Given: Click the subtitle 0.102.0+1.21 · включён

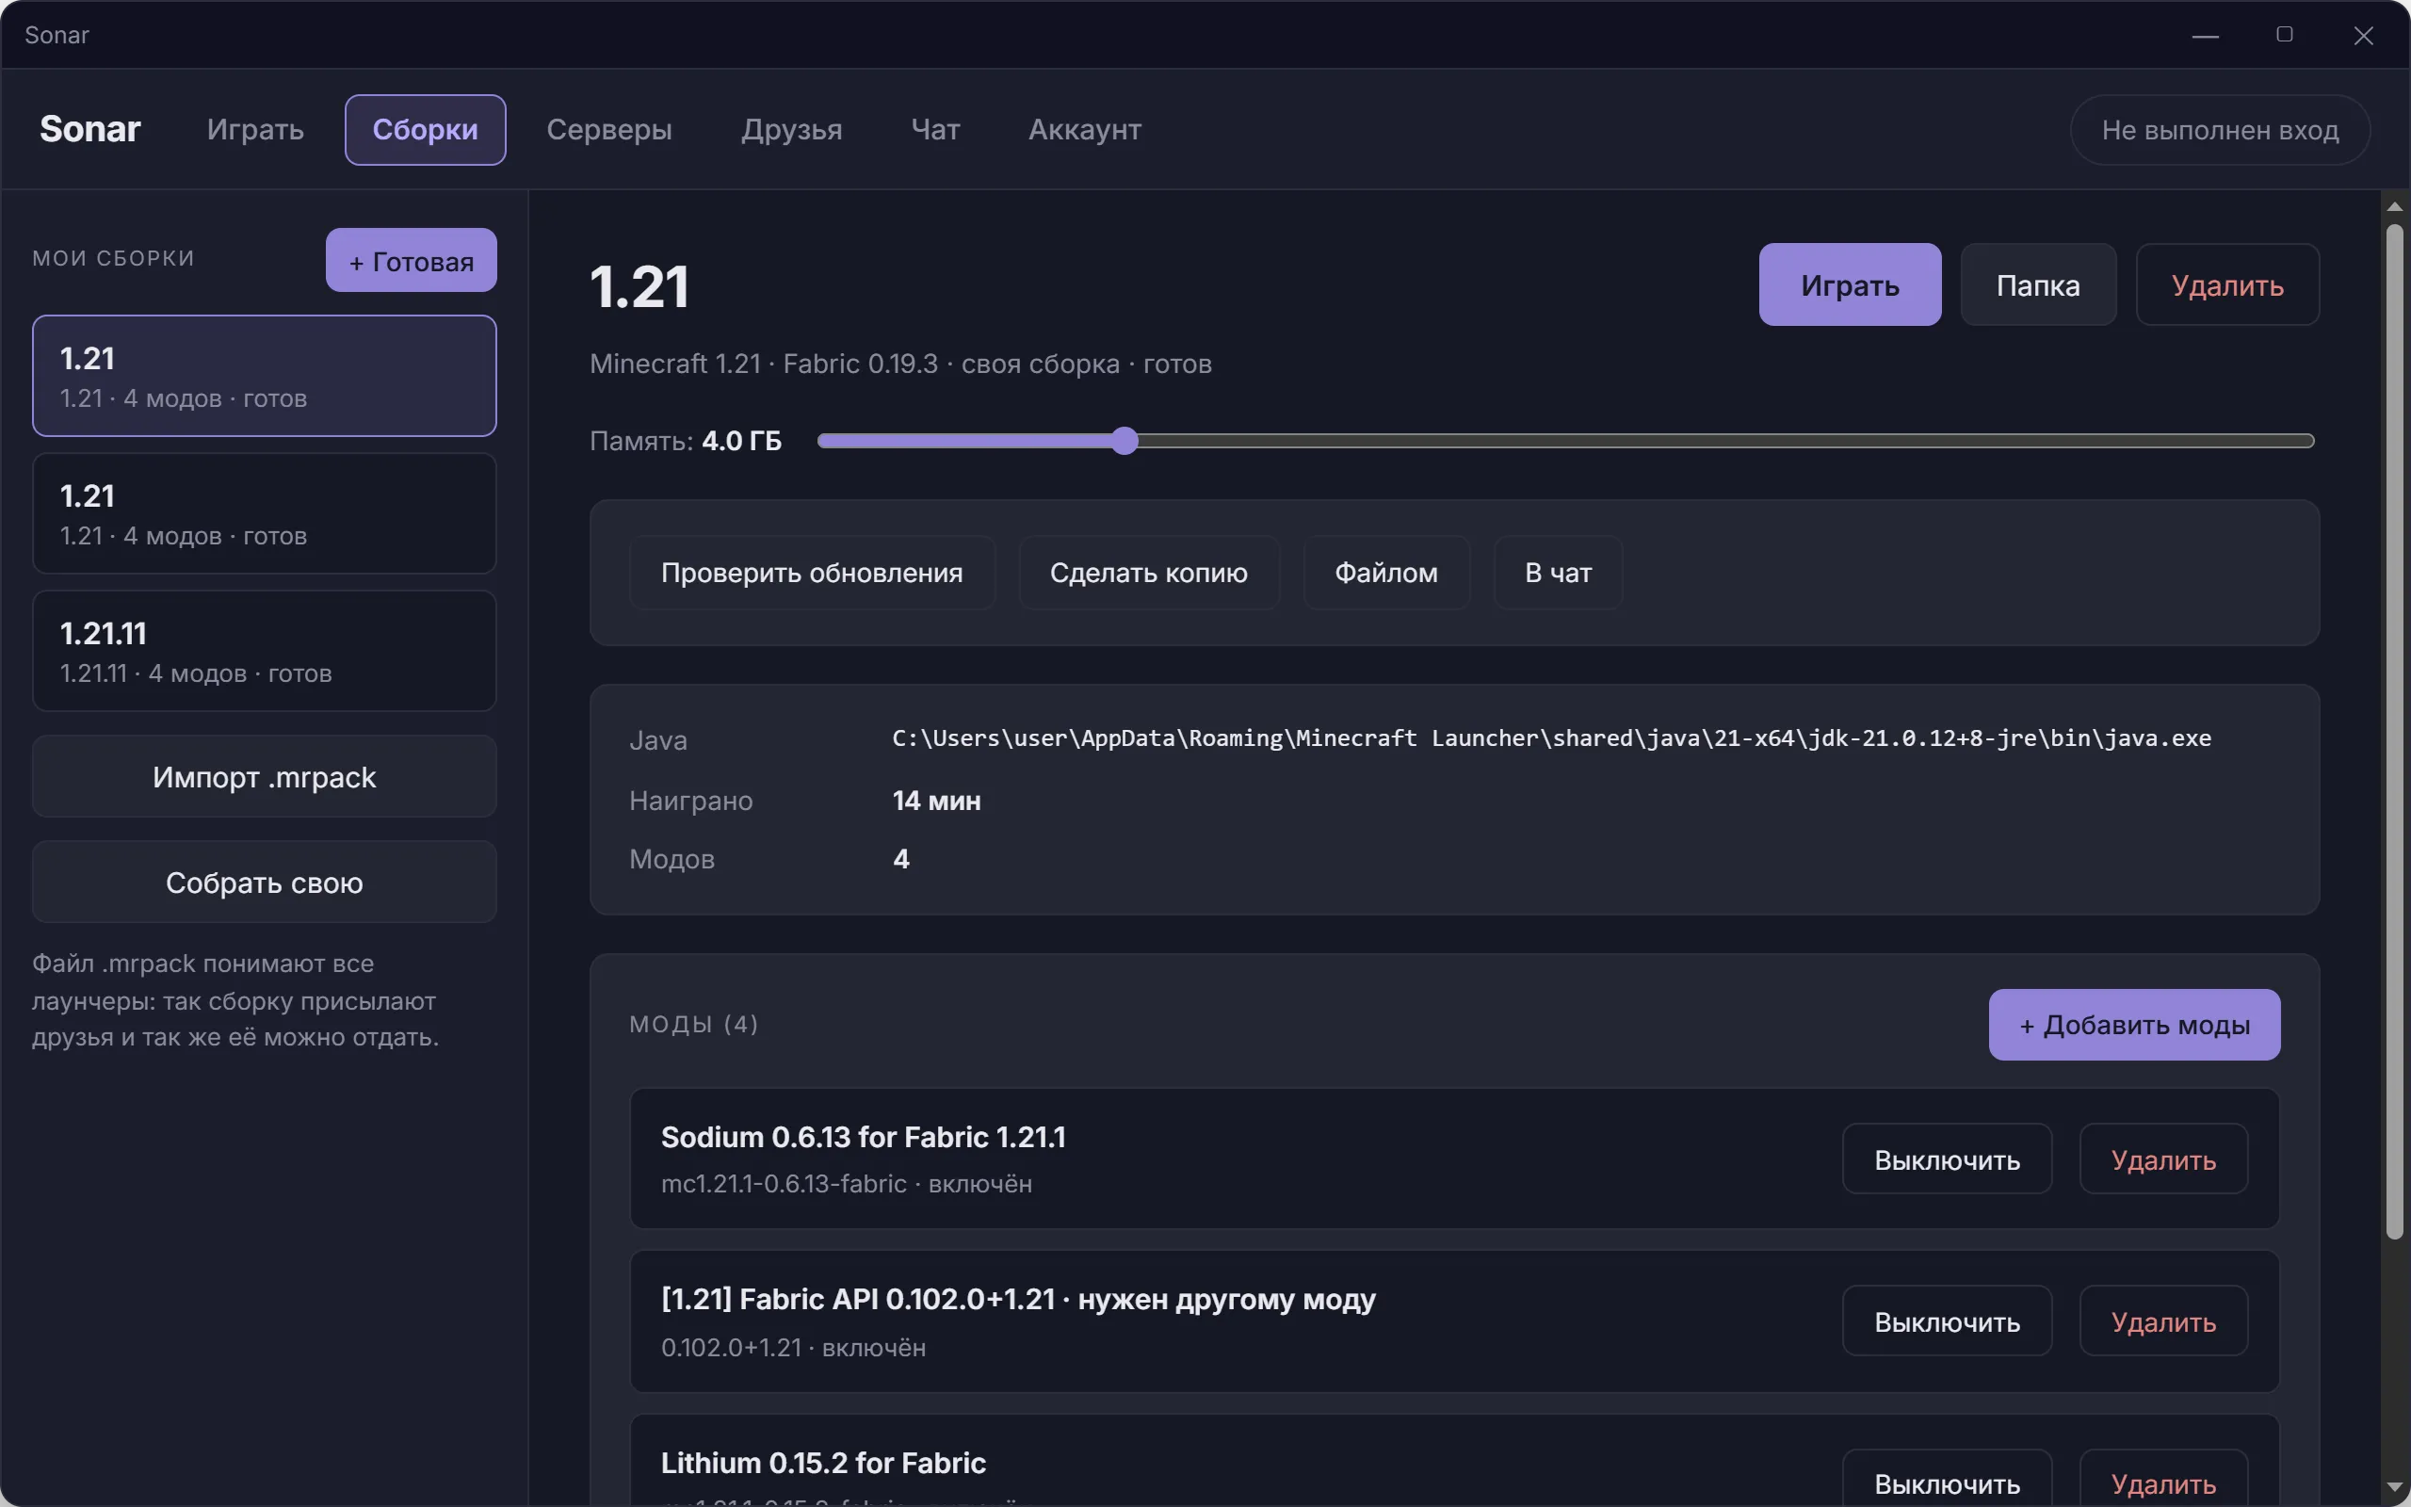Looking at the screenshot, I should (793, 1348).
